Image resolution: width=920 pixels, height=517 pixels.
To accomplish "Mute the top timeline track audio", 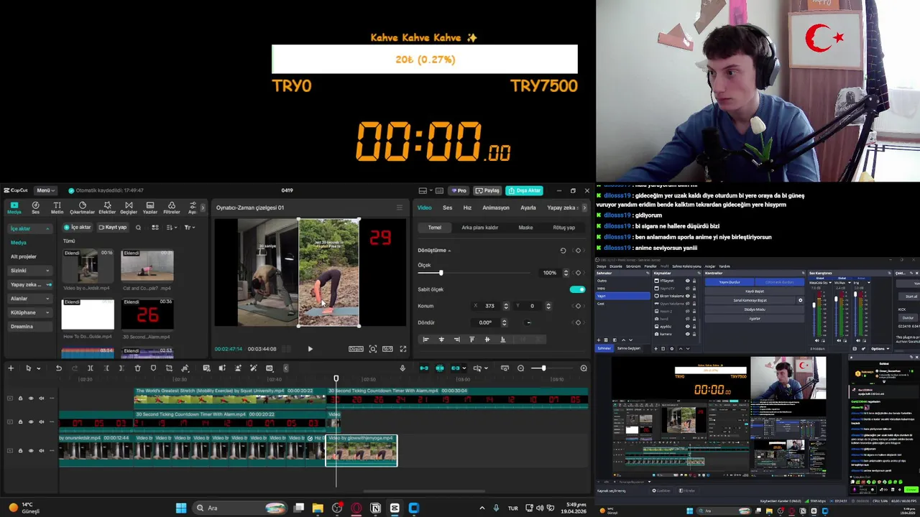I will (x=42, y=398).
